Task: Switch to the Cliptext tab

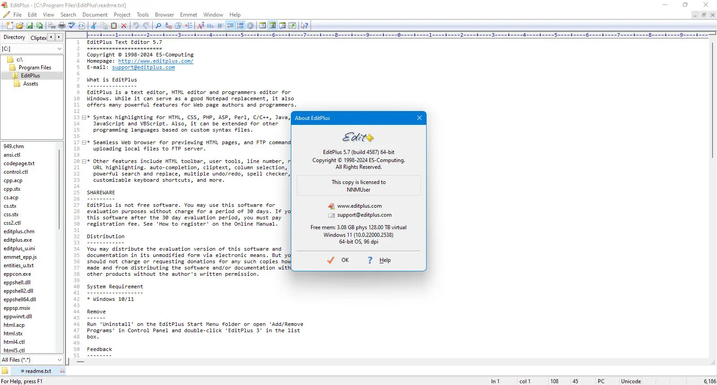Action: click(x=38, y=38)
